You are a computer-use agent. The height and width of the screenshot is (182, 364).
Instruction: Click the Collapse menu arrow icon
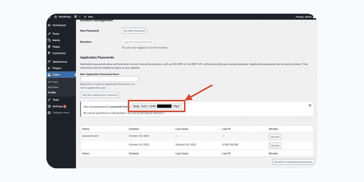coord(49,113)
